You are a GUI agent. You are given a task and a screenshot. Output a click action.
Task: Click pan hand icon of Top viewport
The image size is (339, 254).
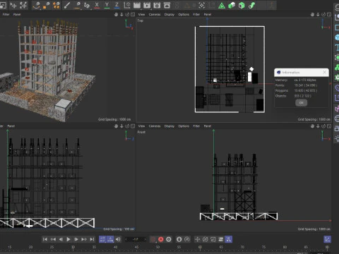coord(312,15)
